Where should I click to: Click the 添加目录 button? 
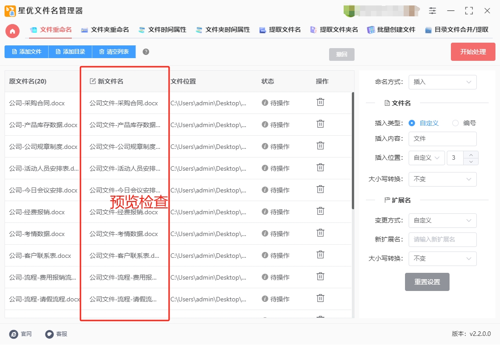click(x=70, y=52)
